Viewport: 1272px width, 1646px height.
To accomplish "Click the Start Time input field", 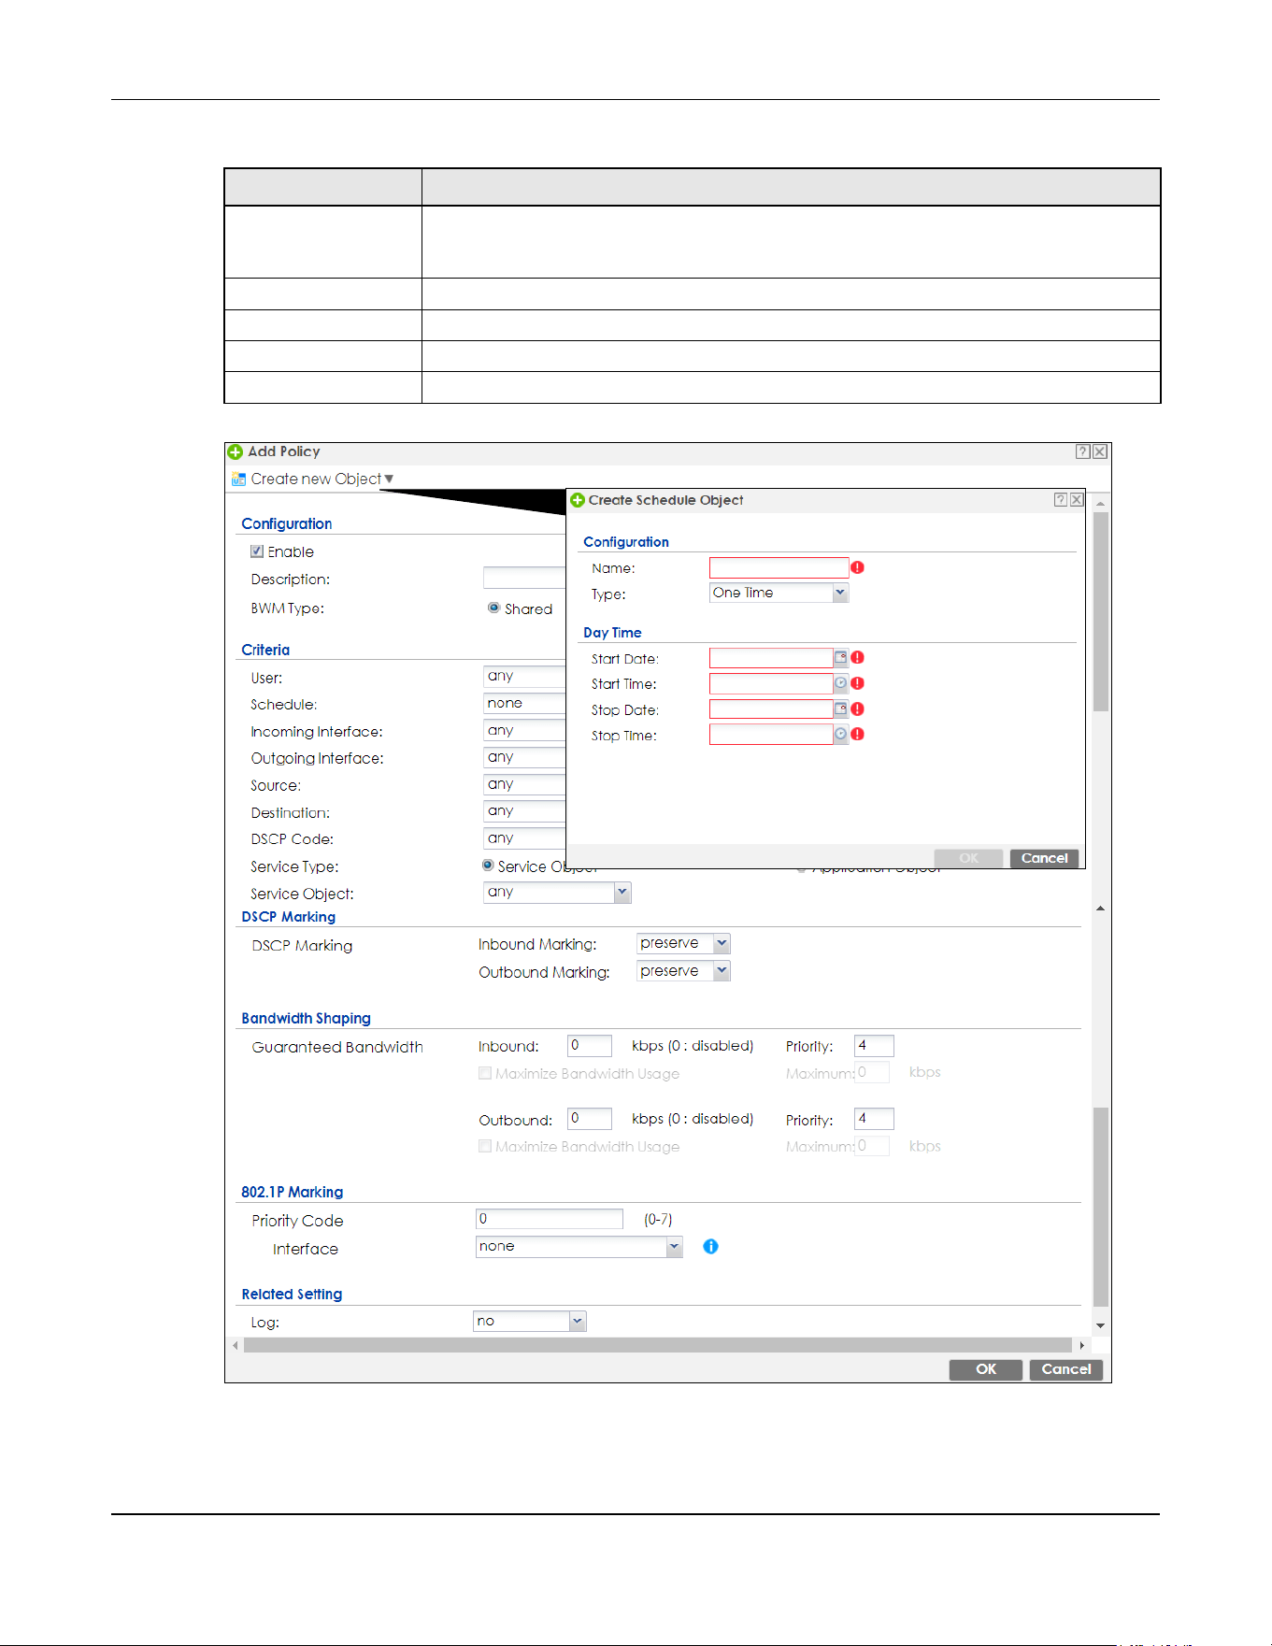I will [771, 683].
